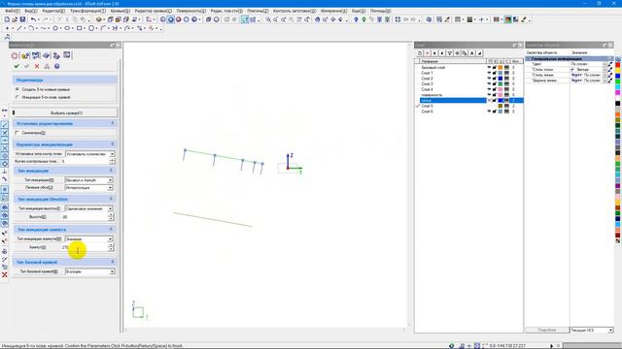This screenshot has height=349, width=622.
Task: Click the 'Выбрать кривую' button
Action: (x=65, y=112)
